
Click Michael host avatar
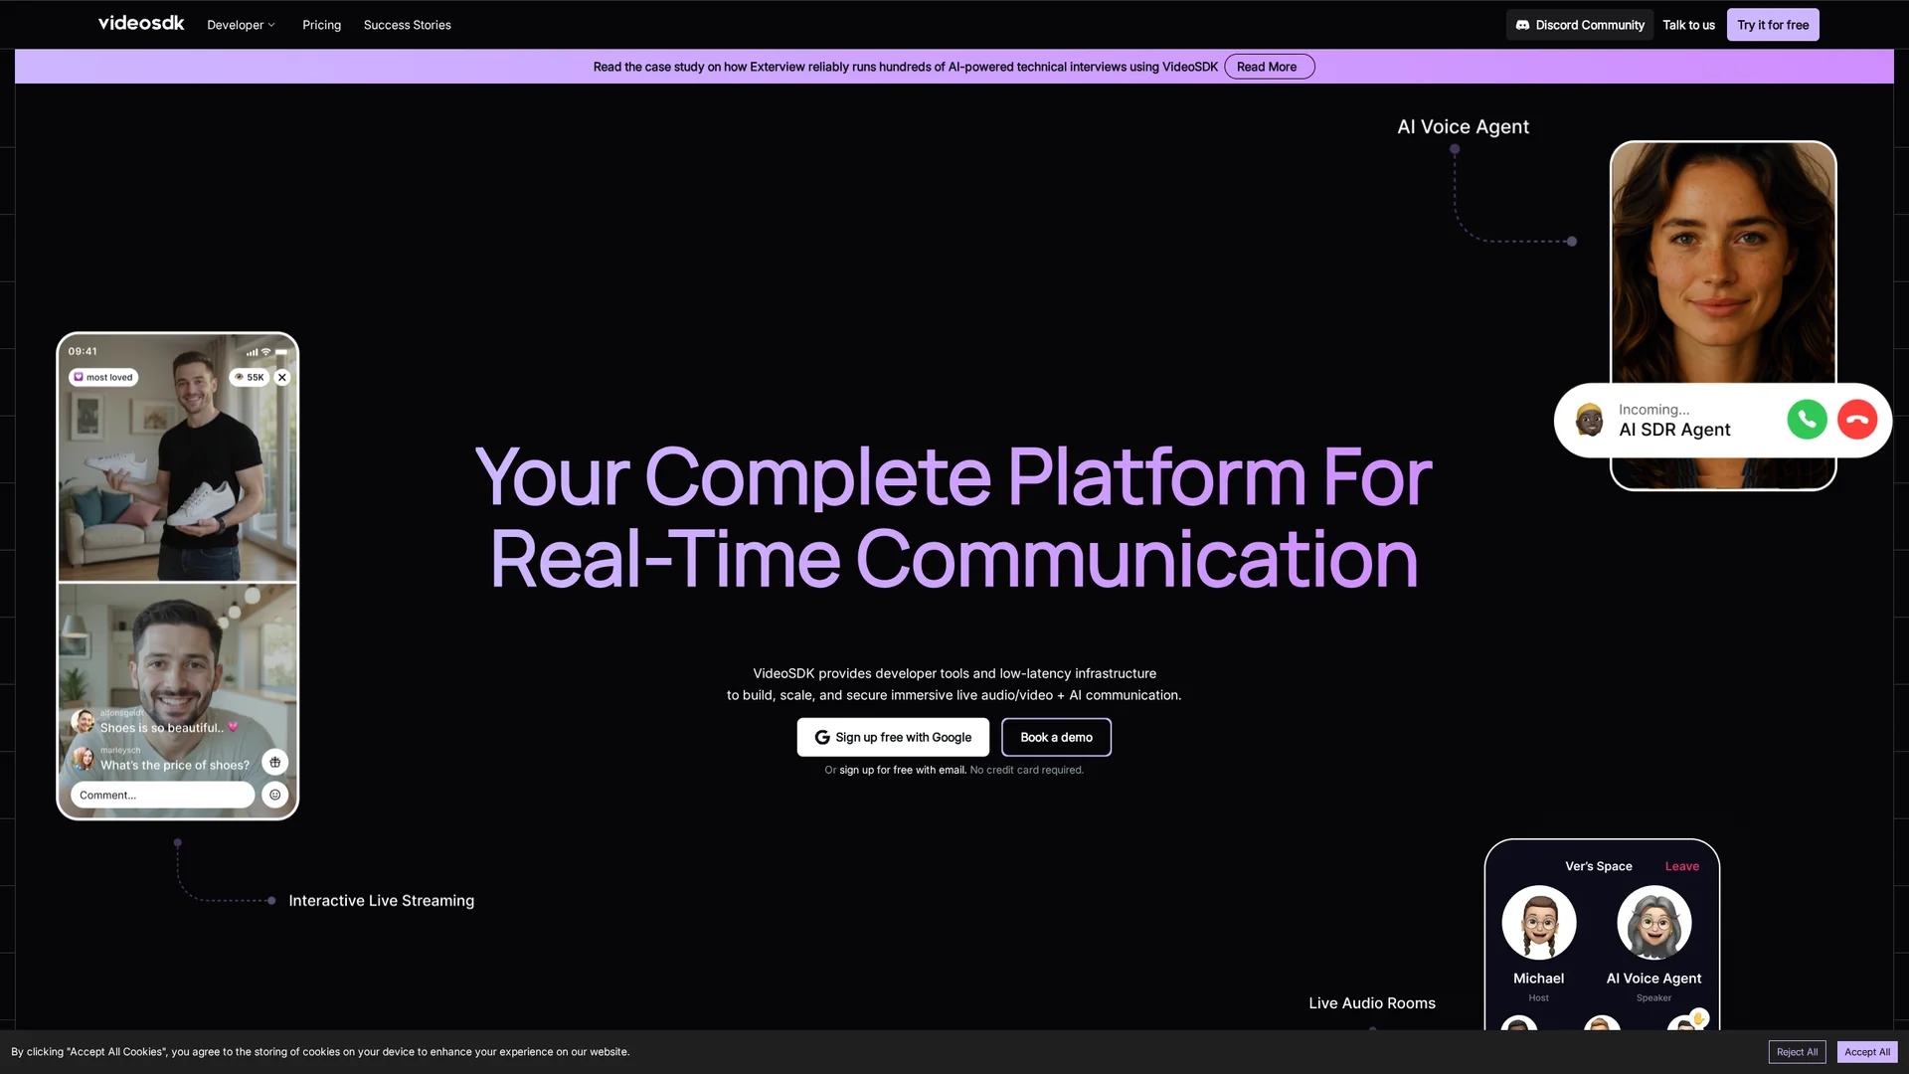[x=1538, y=923]
